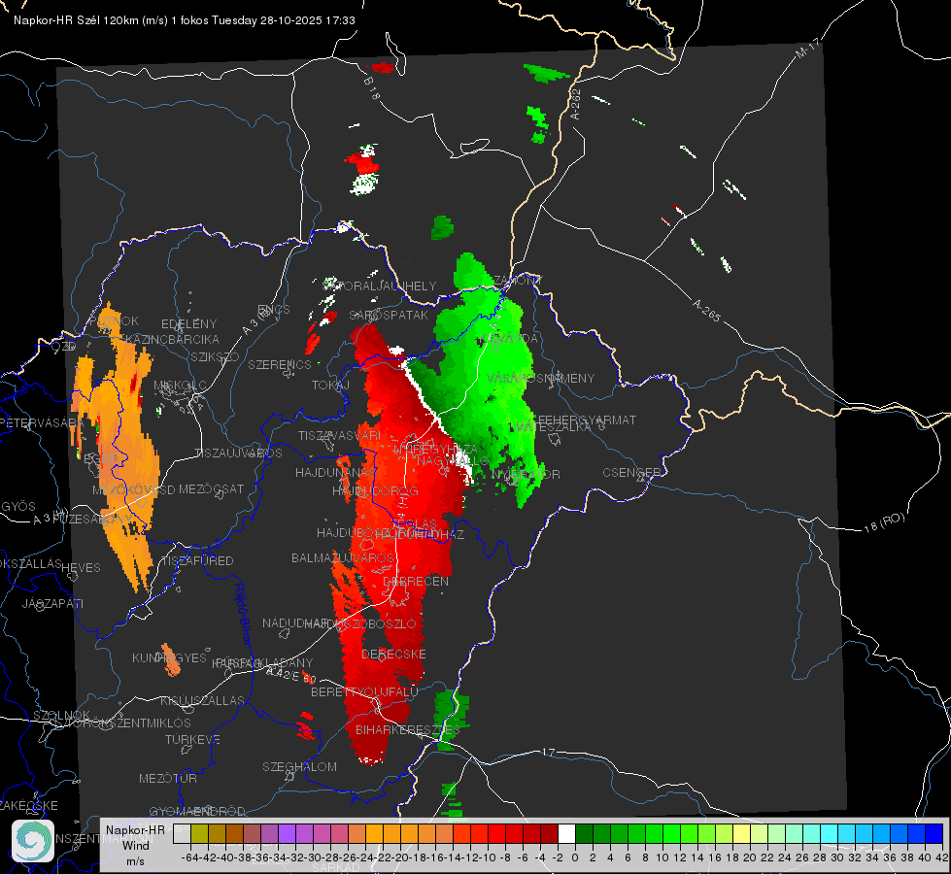Select the VÁSÁROSNAMÉNY label
Image resolution: width=951 pixels, height=874 pixels.
(x=541, y=378)
